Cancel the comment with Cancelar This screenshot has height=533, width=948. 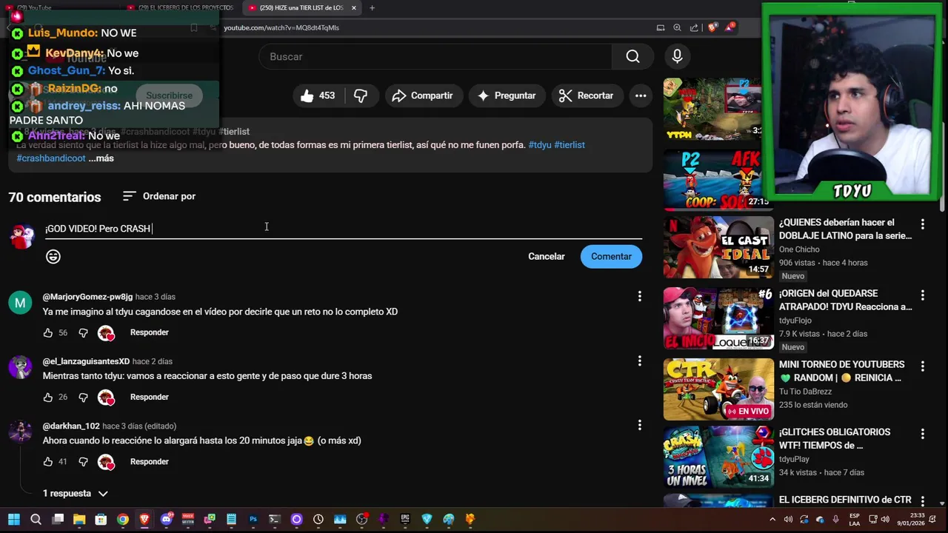pyautogui.click(x=547, y=256)
